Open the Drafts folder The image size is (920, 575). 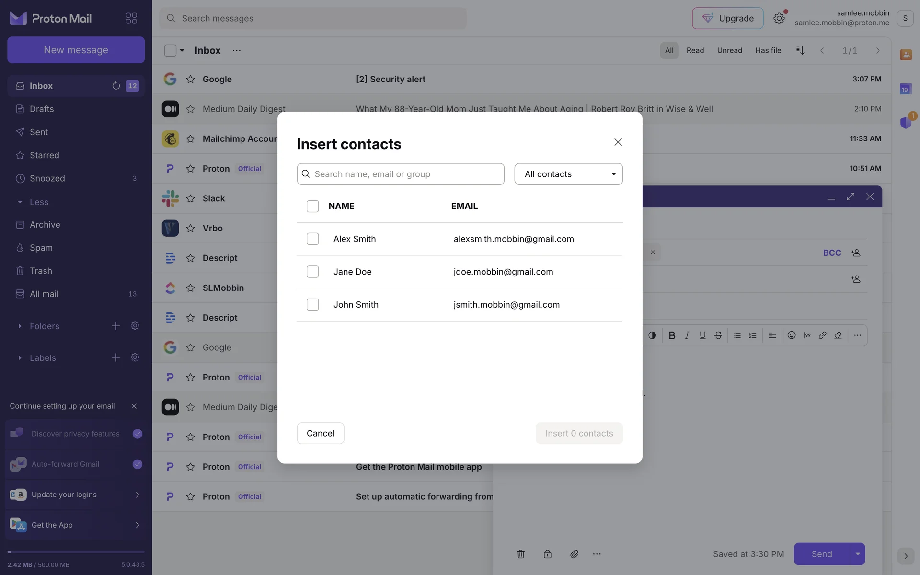tap(42, 109)
